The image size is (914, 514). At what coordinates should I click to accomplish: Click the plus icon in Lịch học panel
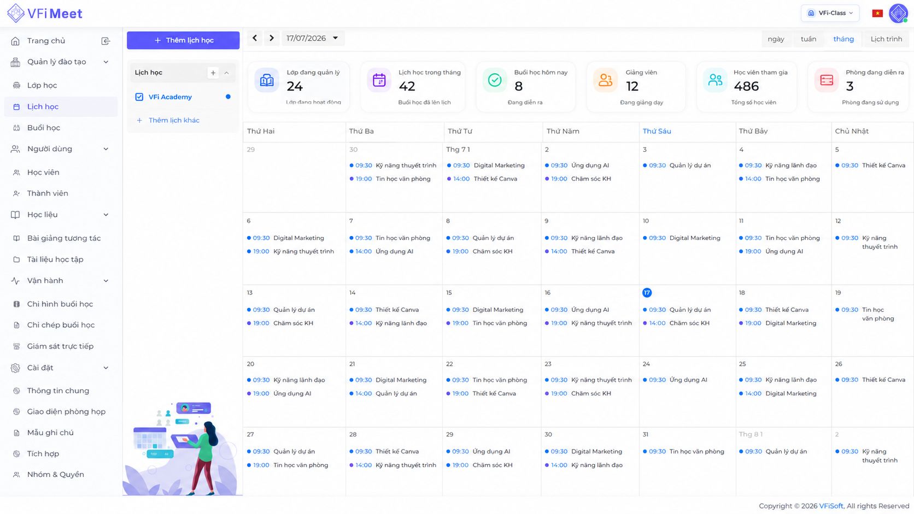(x=213, y=73)
